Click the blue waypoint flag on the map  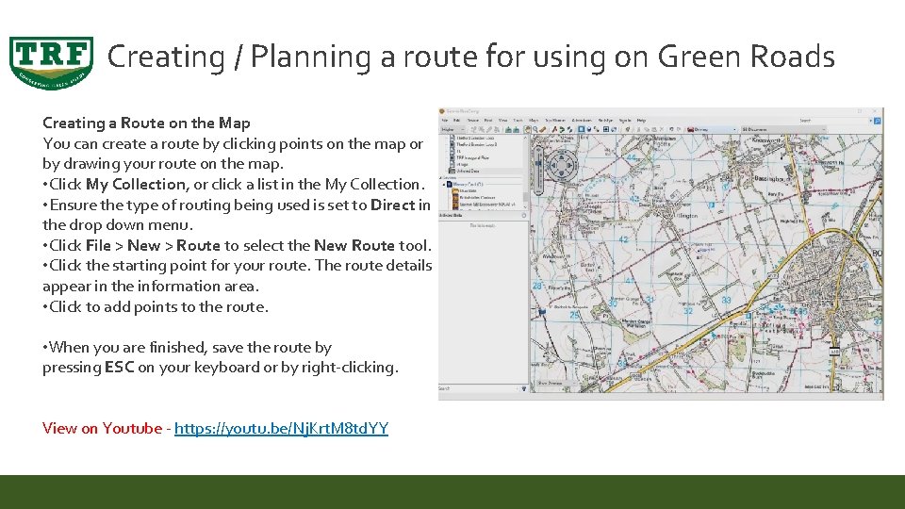542,312
